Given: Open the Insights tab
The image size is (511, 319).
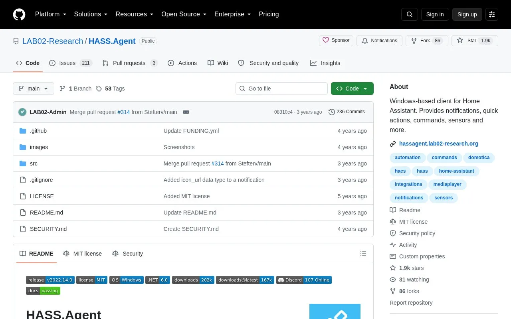Looking at the screenshot, I should click(x=325, y=63).
